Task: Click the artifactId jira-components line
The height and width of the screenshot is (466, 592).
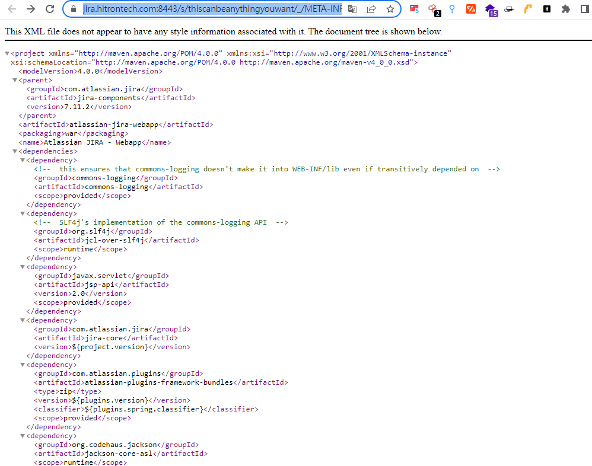Action: pos(110,98)
